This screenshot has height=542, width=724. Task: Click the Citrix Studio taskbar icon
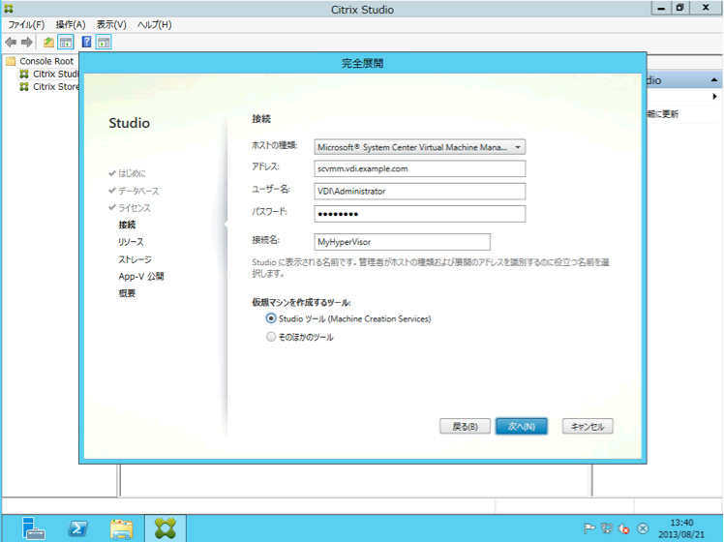click(166, 528)
